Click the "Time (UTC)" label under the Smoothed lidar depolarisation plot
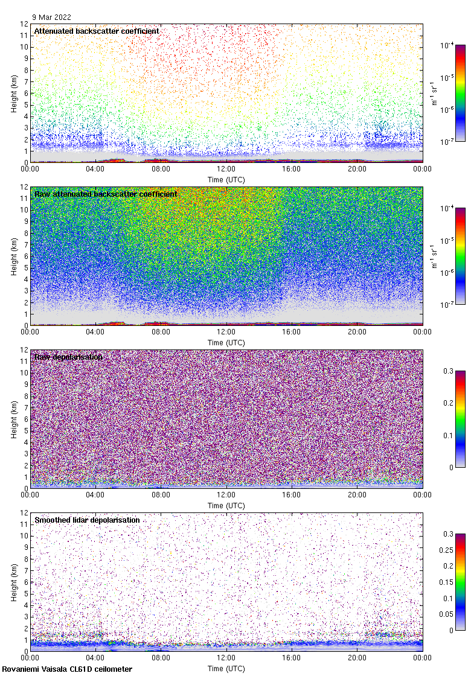This screenshot has height=676, width=471. [x=226, y=669]
